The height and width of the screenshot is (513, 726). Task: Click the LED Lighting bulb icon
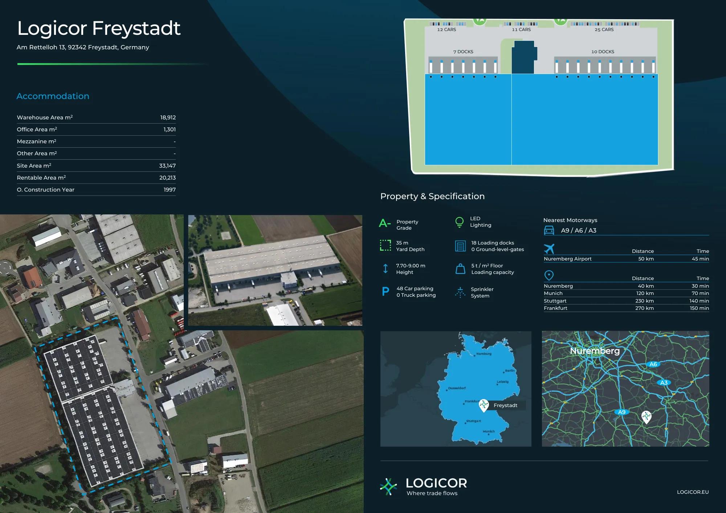coord(459,222)
